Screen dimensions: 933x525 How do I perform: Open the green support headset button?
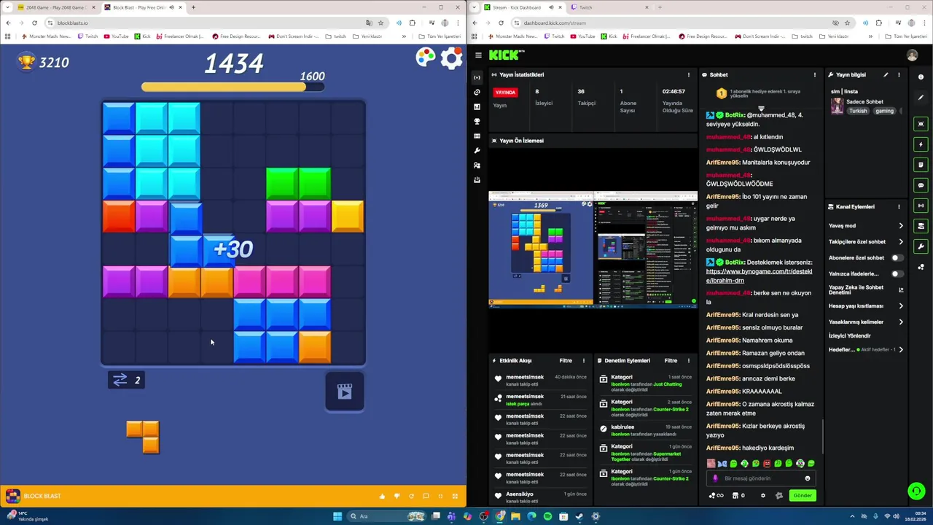[x=916, y=491]
